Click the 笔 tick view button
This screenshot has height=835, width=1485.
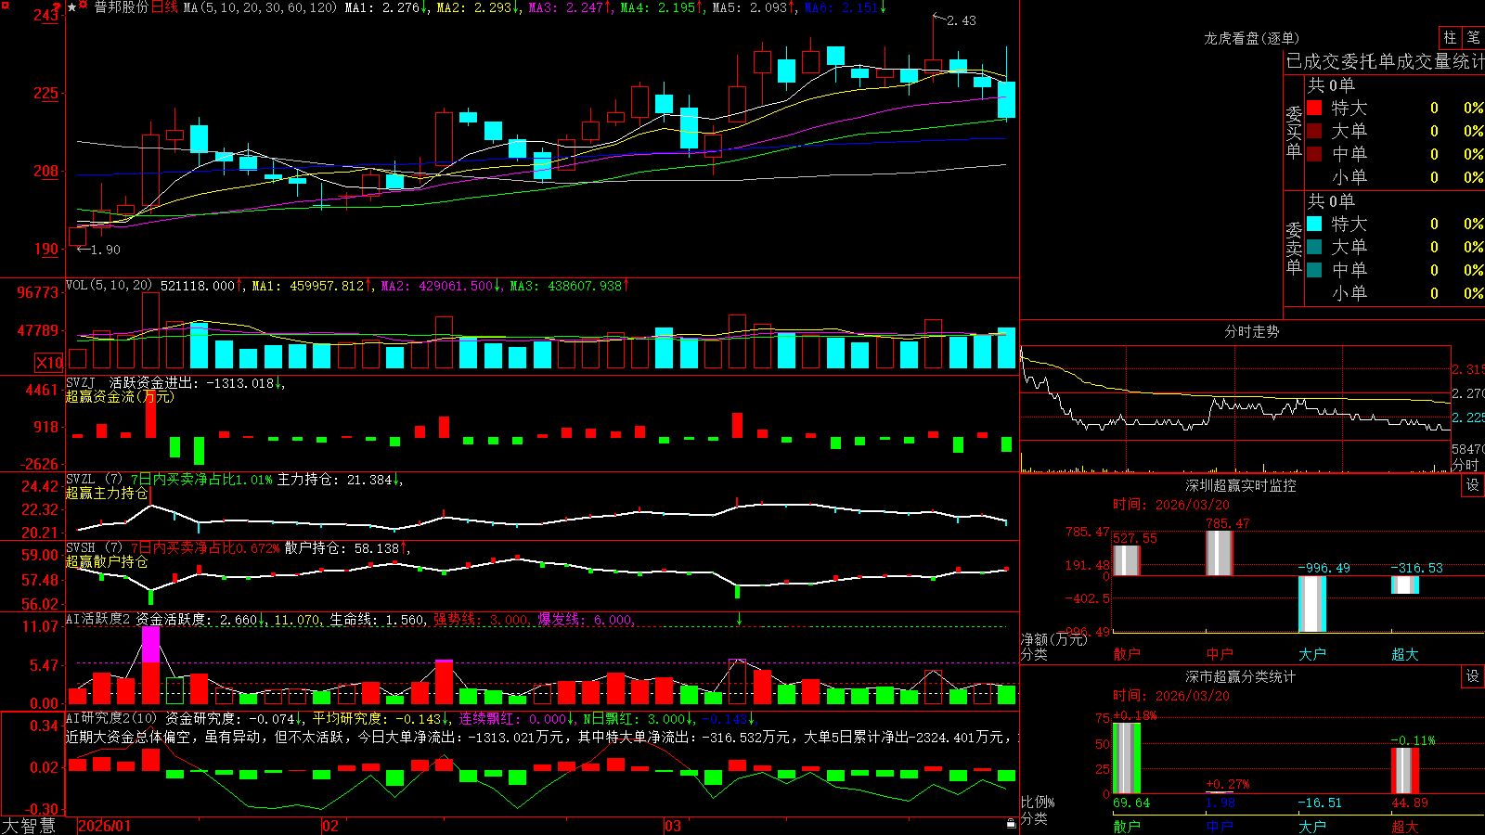(1474, 38)
